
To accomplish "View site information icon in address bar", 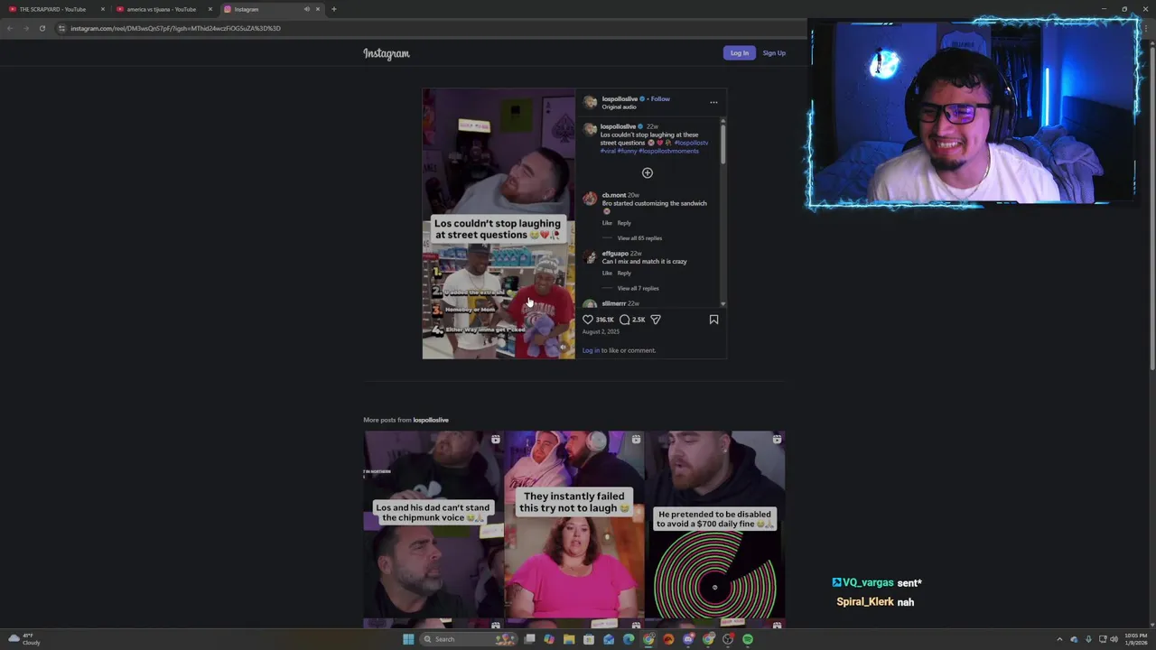I will click(x=61, y=28).
